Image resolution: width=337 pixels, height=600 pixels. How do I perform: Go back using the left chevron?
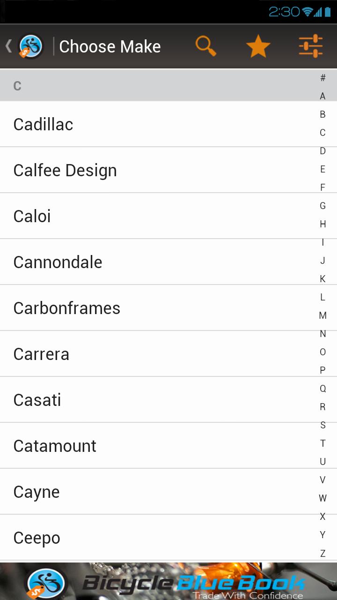[x=8, y=46]
